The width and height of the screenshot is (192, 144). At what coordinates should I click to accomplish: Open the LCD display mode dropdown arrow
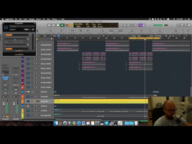pyautogui.click(x=118, y=25)
